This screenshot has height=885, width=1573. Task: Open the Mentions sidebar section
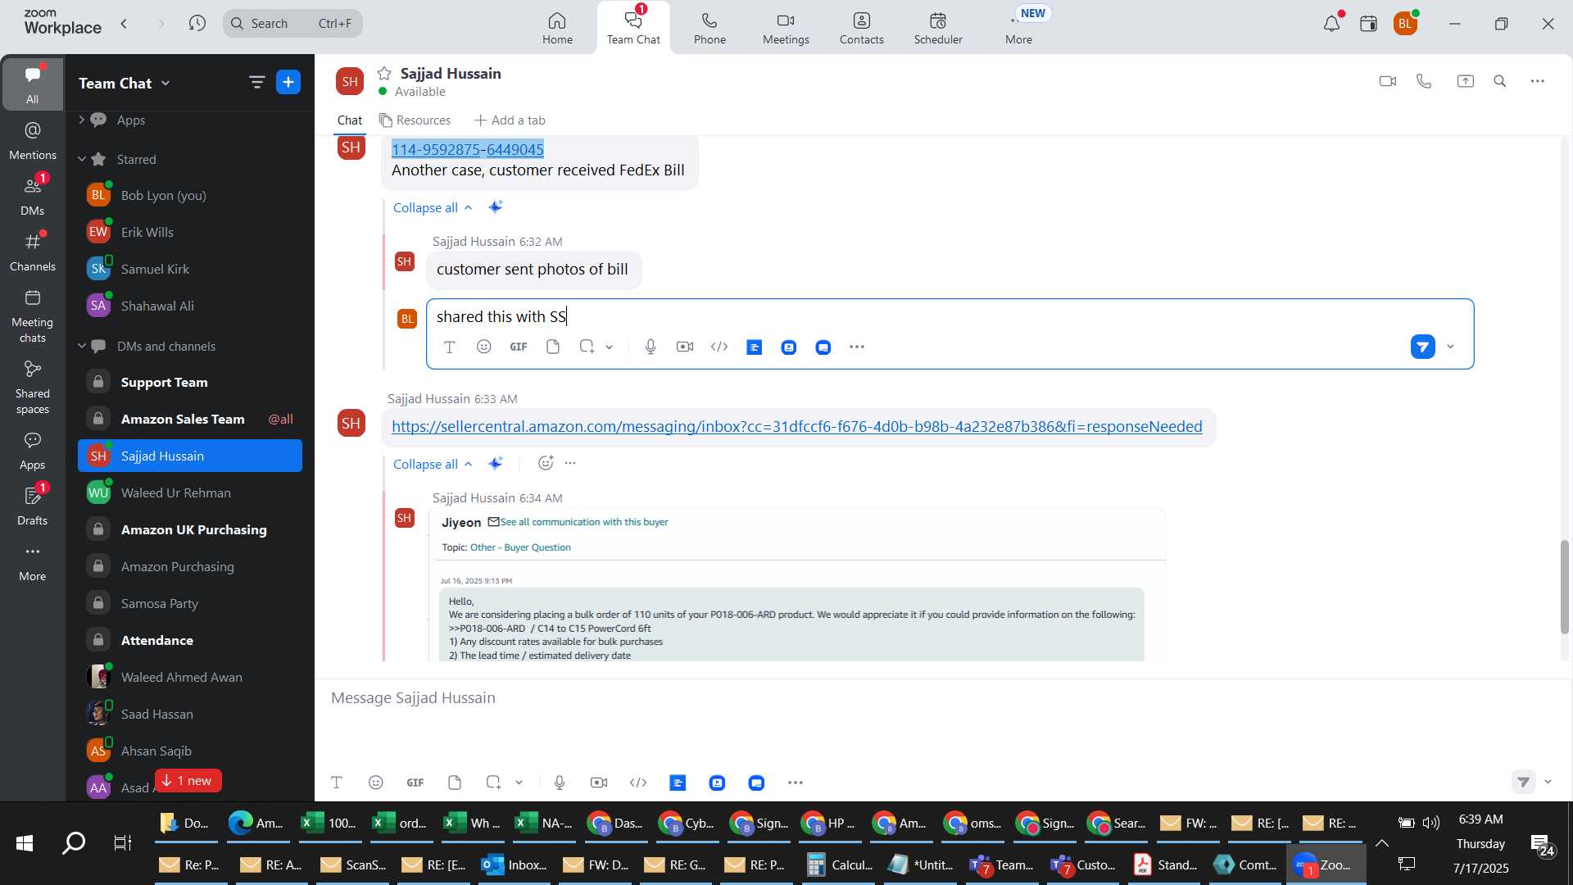pyautogui.click(x=33, y=140)
